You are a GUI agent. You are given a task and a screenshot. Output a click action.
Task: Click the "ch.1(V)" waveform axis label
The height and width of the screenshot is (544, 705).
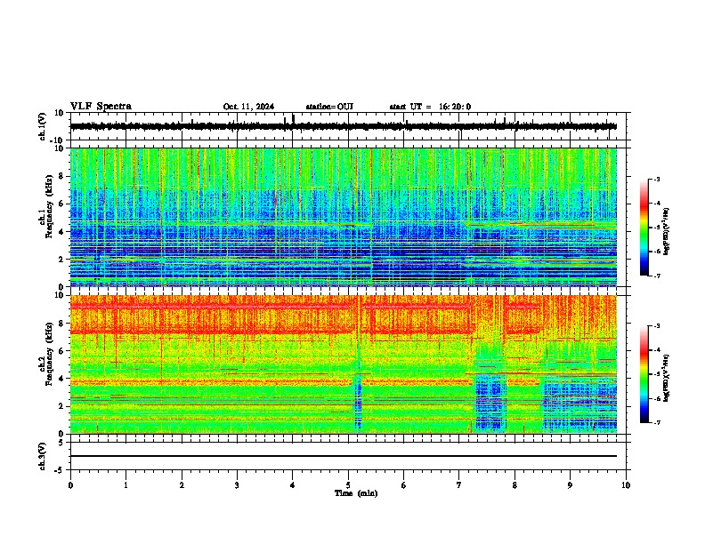click(43, 126)
